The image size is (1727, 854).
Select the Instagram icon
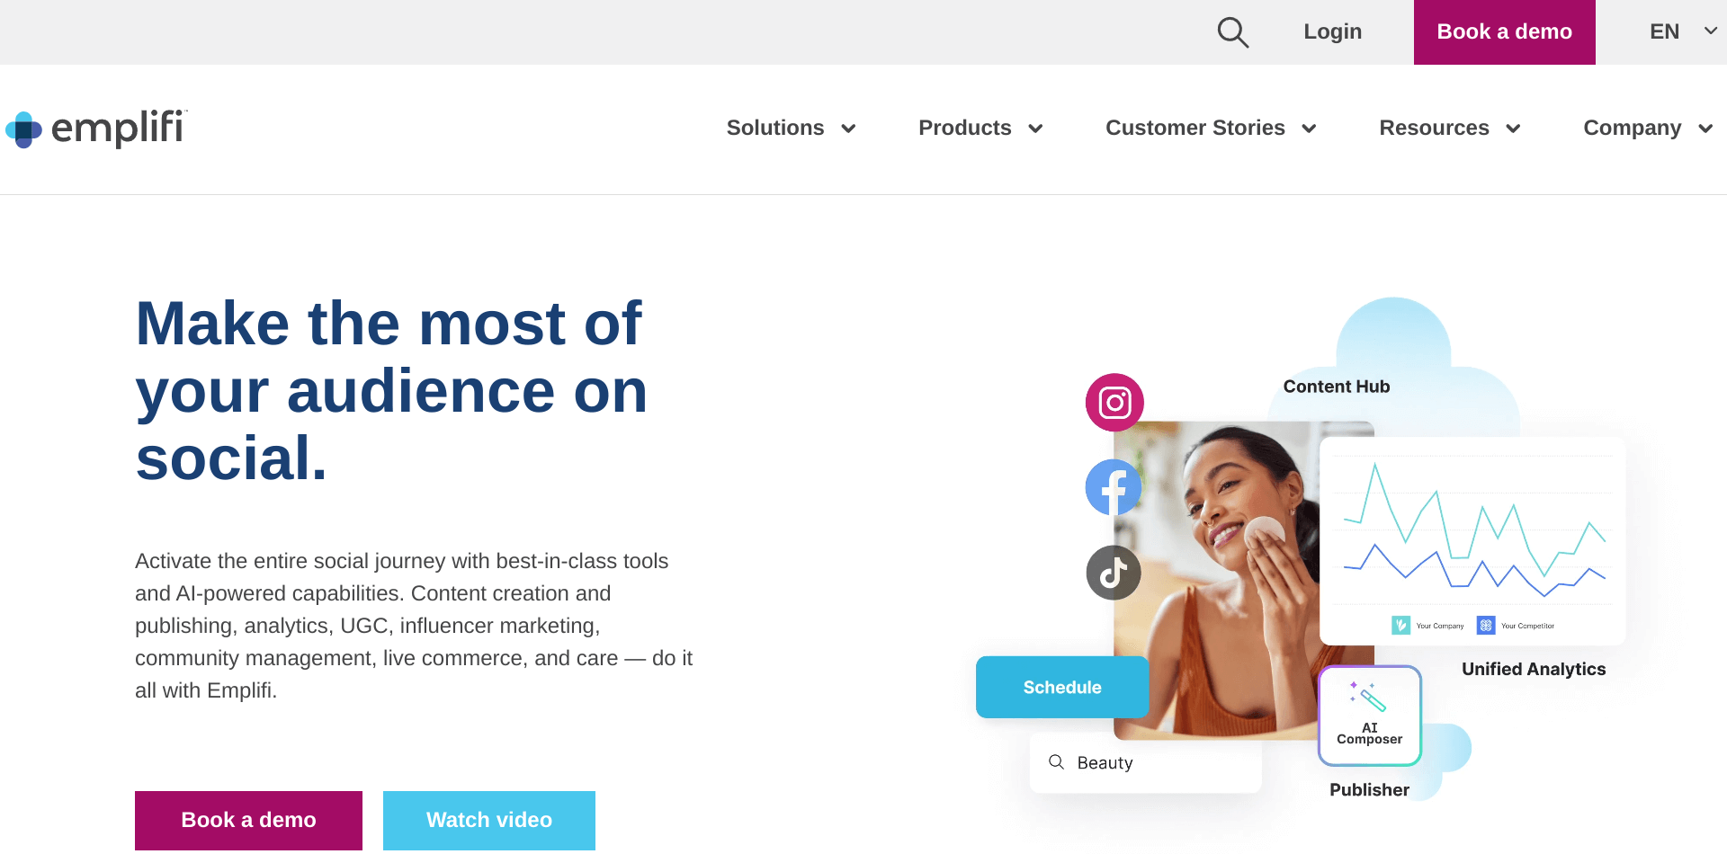(x=1114, y=402)
